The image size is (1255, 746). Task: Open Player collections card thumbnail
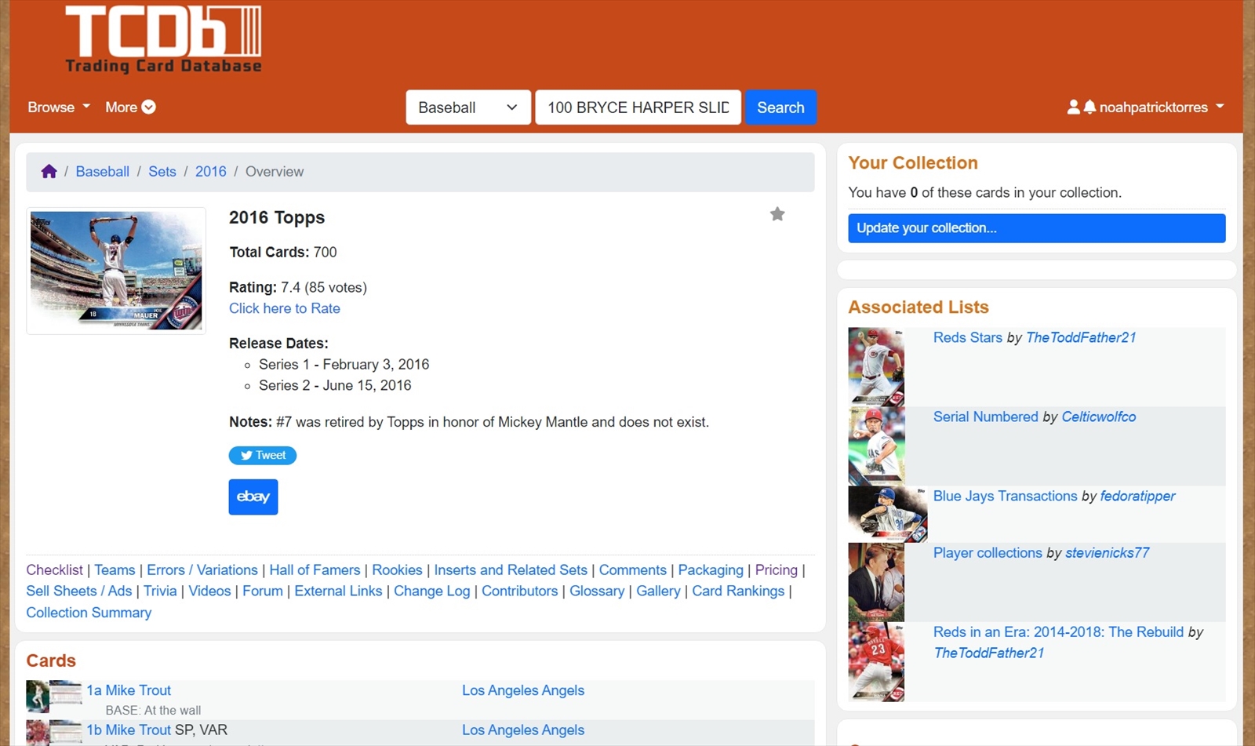[876, 582]
